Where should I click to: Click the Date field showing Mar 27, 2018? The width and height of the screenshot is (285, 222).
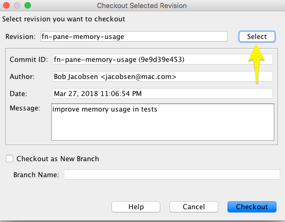click(x=162, y=93)
